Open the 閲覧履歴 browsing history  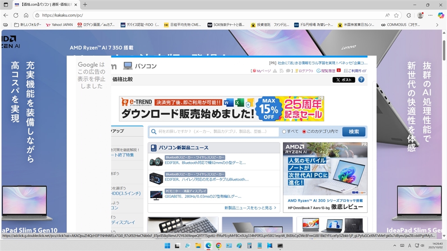(x=326, y=71)
